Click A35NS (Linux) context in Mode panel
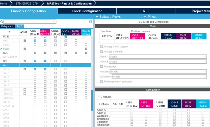The height and width of the screenshot is (127, 210). (x=168, y=36)
